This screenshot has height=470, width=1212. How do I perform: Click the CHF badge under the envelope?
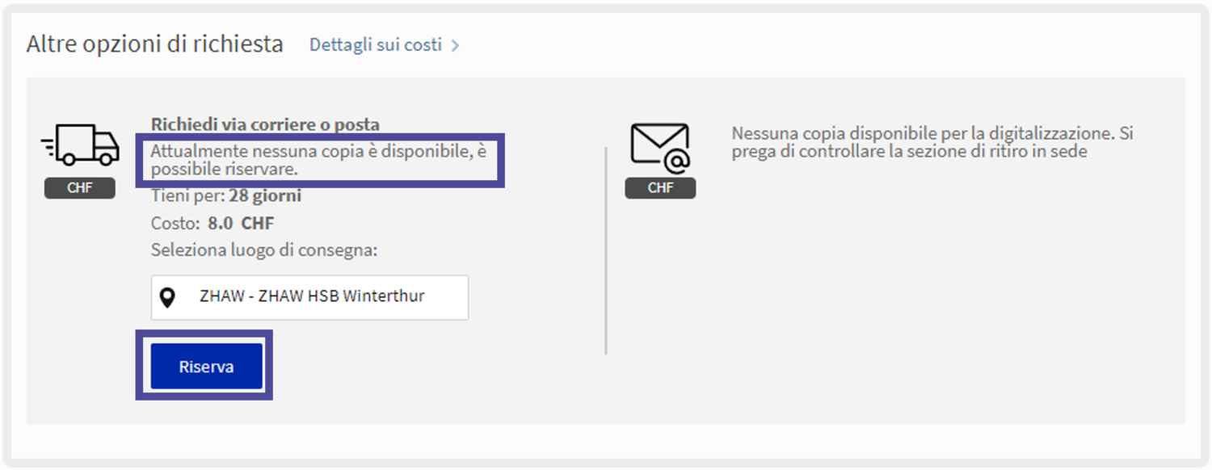(660, 188)
